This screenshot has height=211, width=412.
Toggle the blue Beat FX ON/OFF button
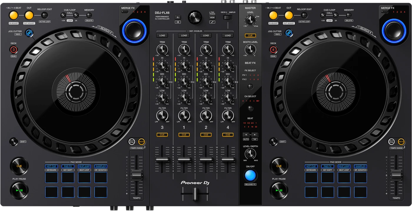point(250,175)
